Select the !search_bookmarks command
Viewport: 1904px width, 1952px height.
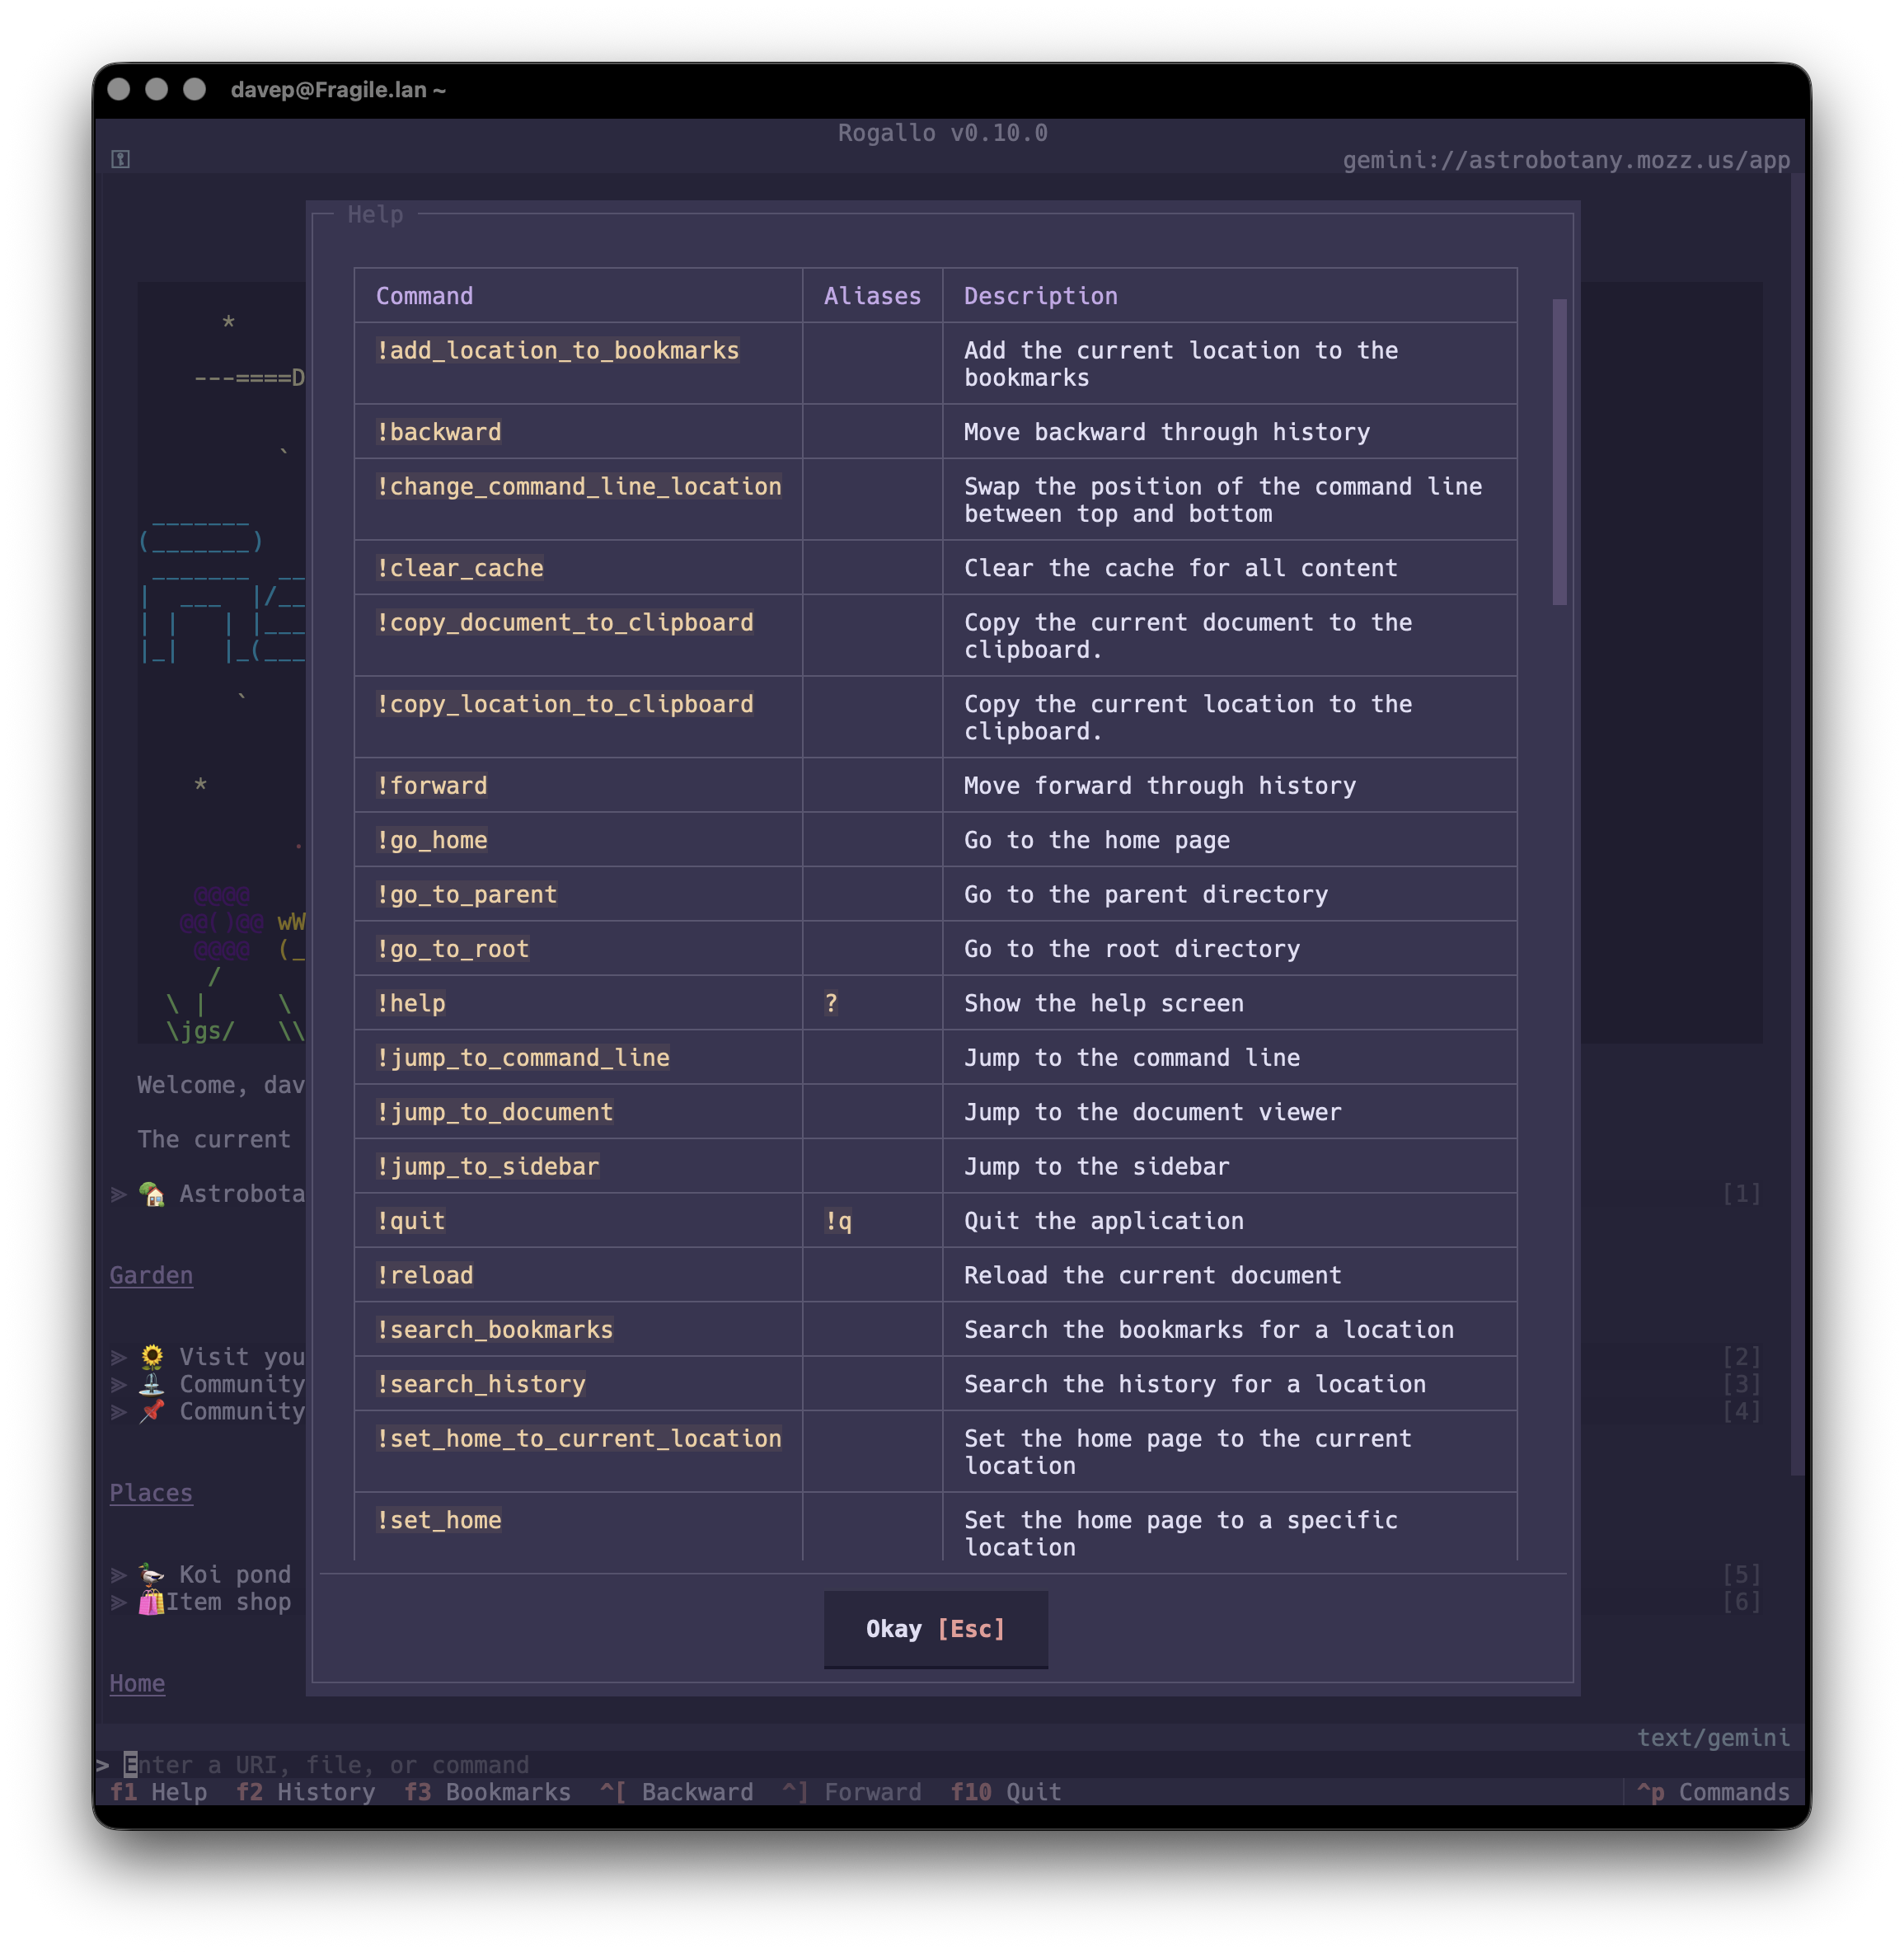click(x=494, y=1329)
